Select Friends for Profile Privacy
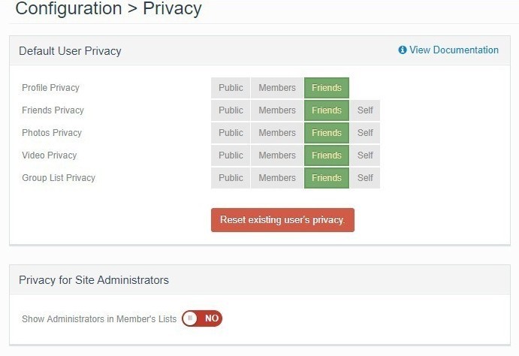The image size is (519, 356). (327, 88)
